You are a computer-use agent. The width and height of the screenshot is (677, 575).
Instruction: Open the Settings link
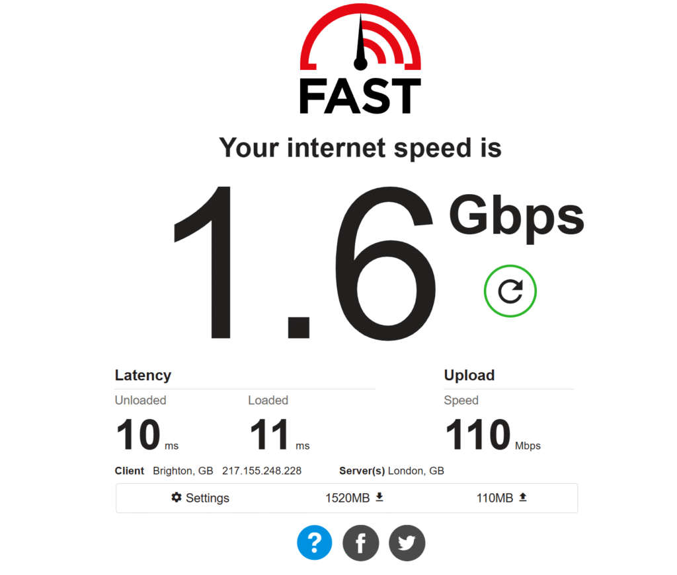(x=200, y=498)
